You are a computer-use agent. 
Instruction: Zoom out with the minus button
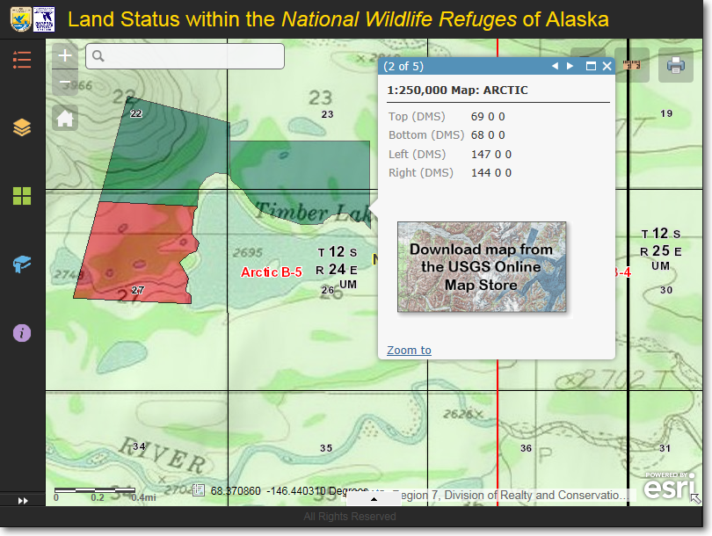(x=65, y=83)
